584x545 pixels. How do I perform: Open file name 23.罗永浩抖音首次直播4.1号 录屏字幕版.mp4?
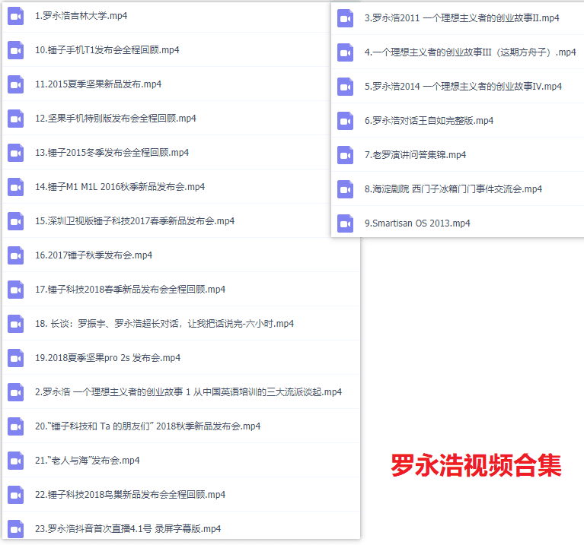(128, 529)
